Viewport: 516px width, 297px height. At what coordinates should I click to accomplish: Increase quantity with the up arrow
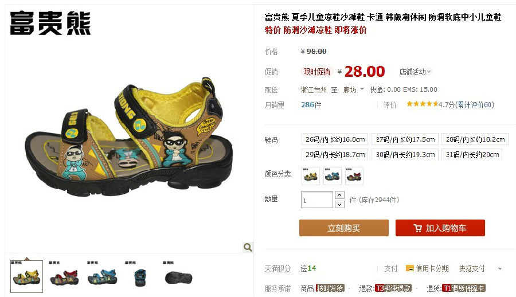[x=339, y=195]
